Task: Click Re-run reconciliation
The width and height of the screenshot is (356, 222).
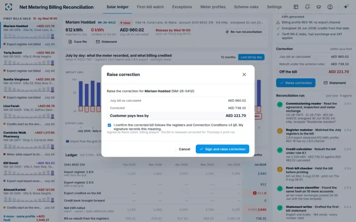Action: pos(244,32)
